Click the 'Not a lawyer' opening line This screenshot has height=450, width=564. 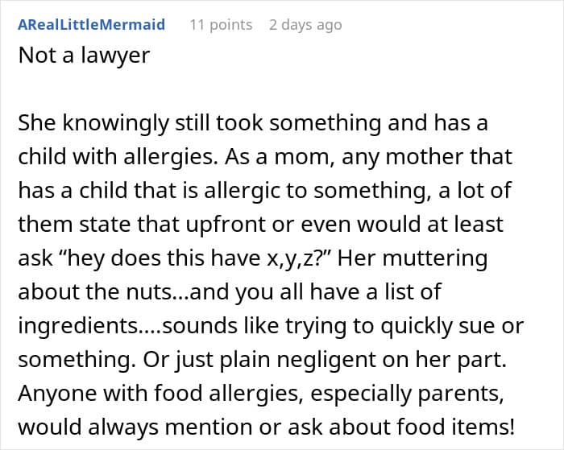pyautogui.click(x=84, y=56)
